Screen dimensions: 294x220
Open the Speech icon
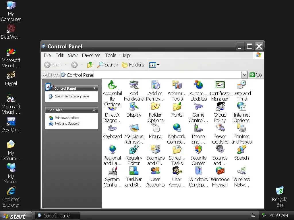point(241,150)
